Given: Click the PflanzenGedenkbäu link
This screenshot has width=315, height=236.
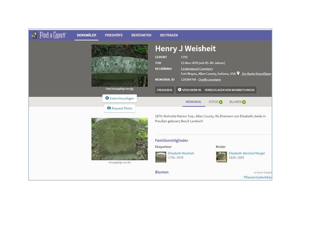Looking at the screenshot, I should (258, 177).
